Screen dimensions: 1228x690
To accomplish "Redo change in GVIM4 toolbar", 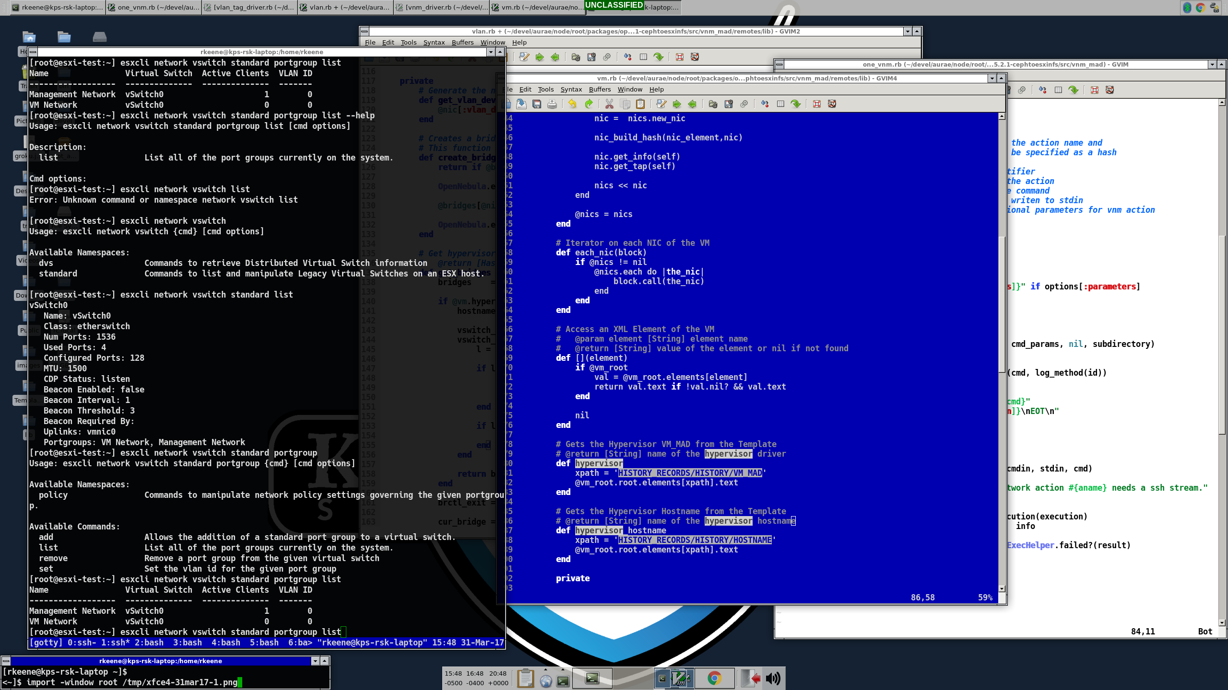I will click(589, 104).
